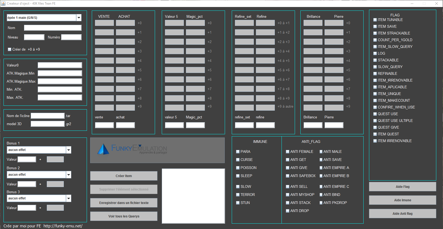
Task: Minimize the Createur d'oject window
Action: (x=412, y=3)
